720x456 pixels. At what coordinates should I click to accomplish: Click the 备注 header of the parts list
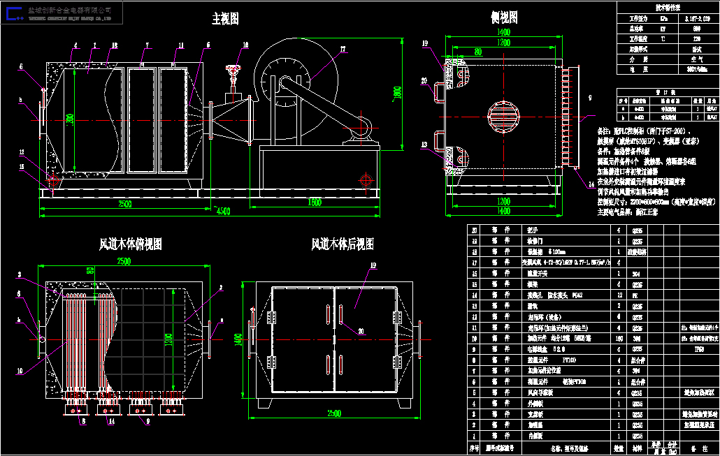700,448
